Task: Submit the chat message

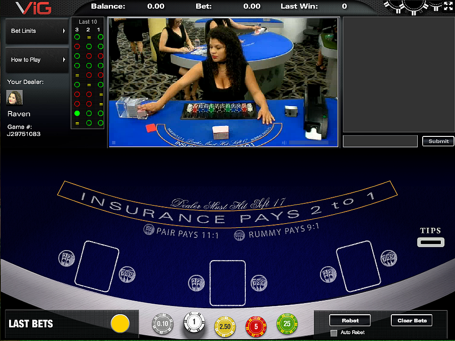Action: tap(438, 141)
